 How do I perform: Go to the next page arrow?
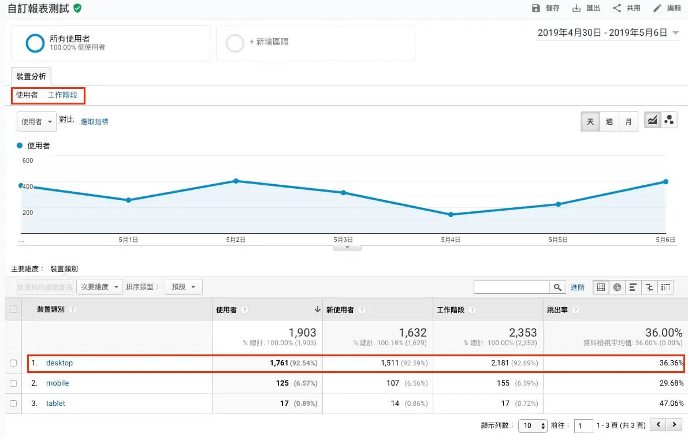coord(674,424)
